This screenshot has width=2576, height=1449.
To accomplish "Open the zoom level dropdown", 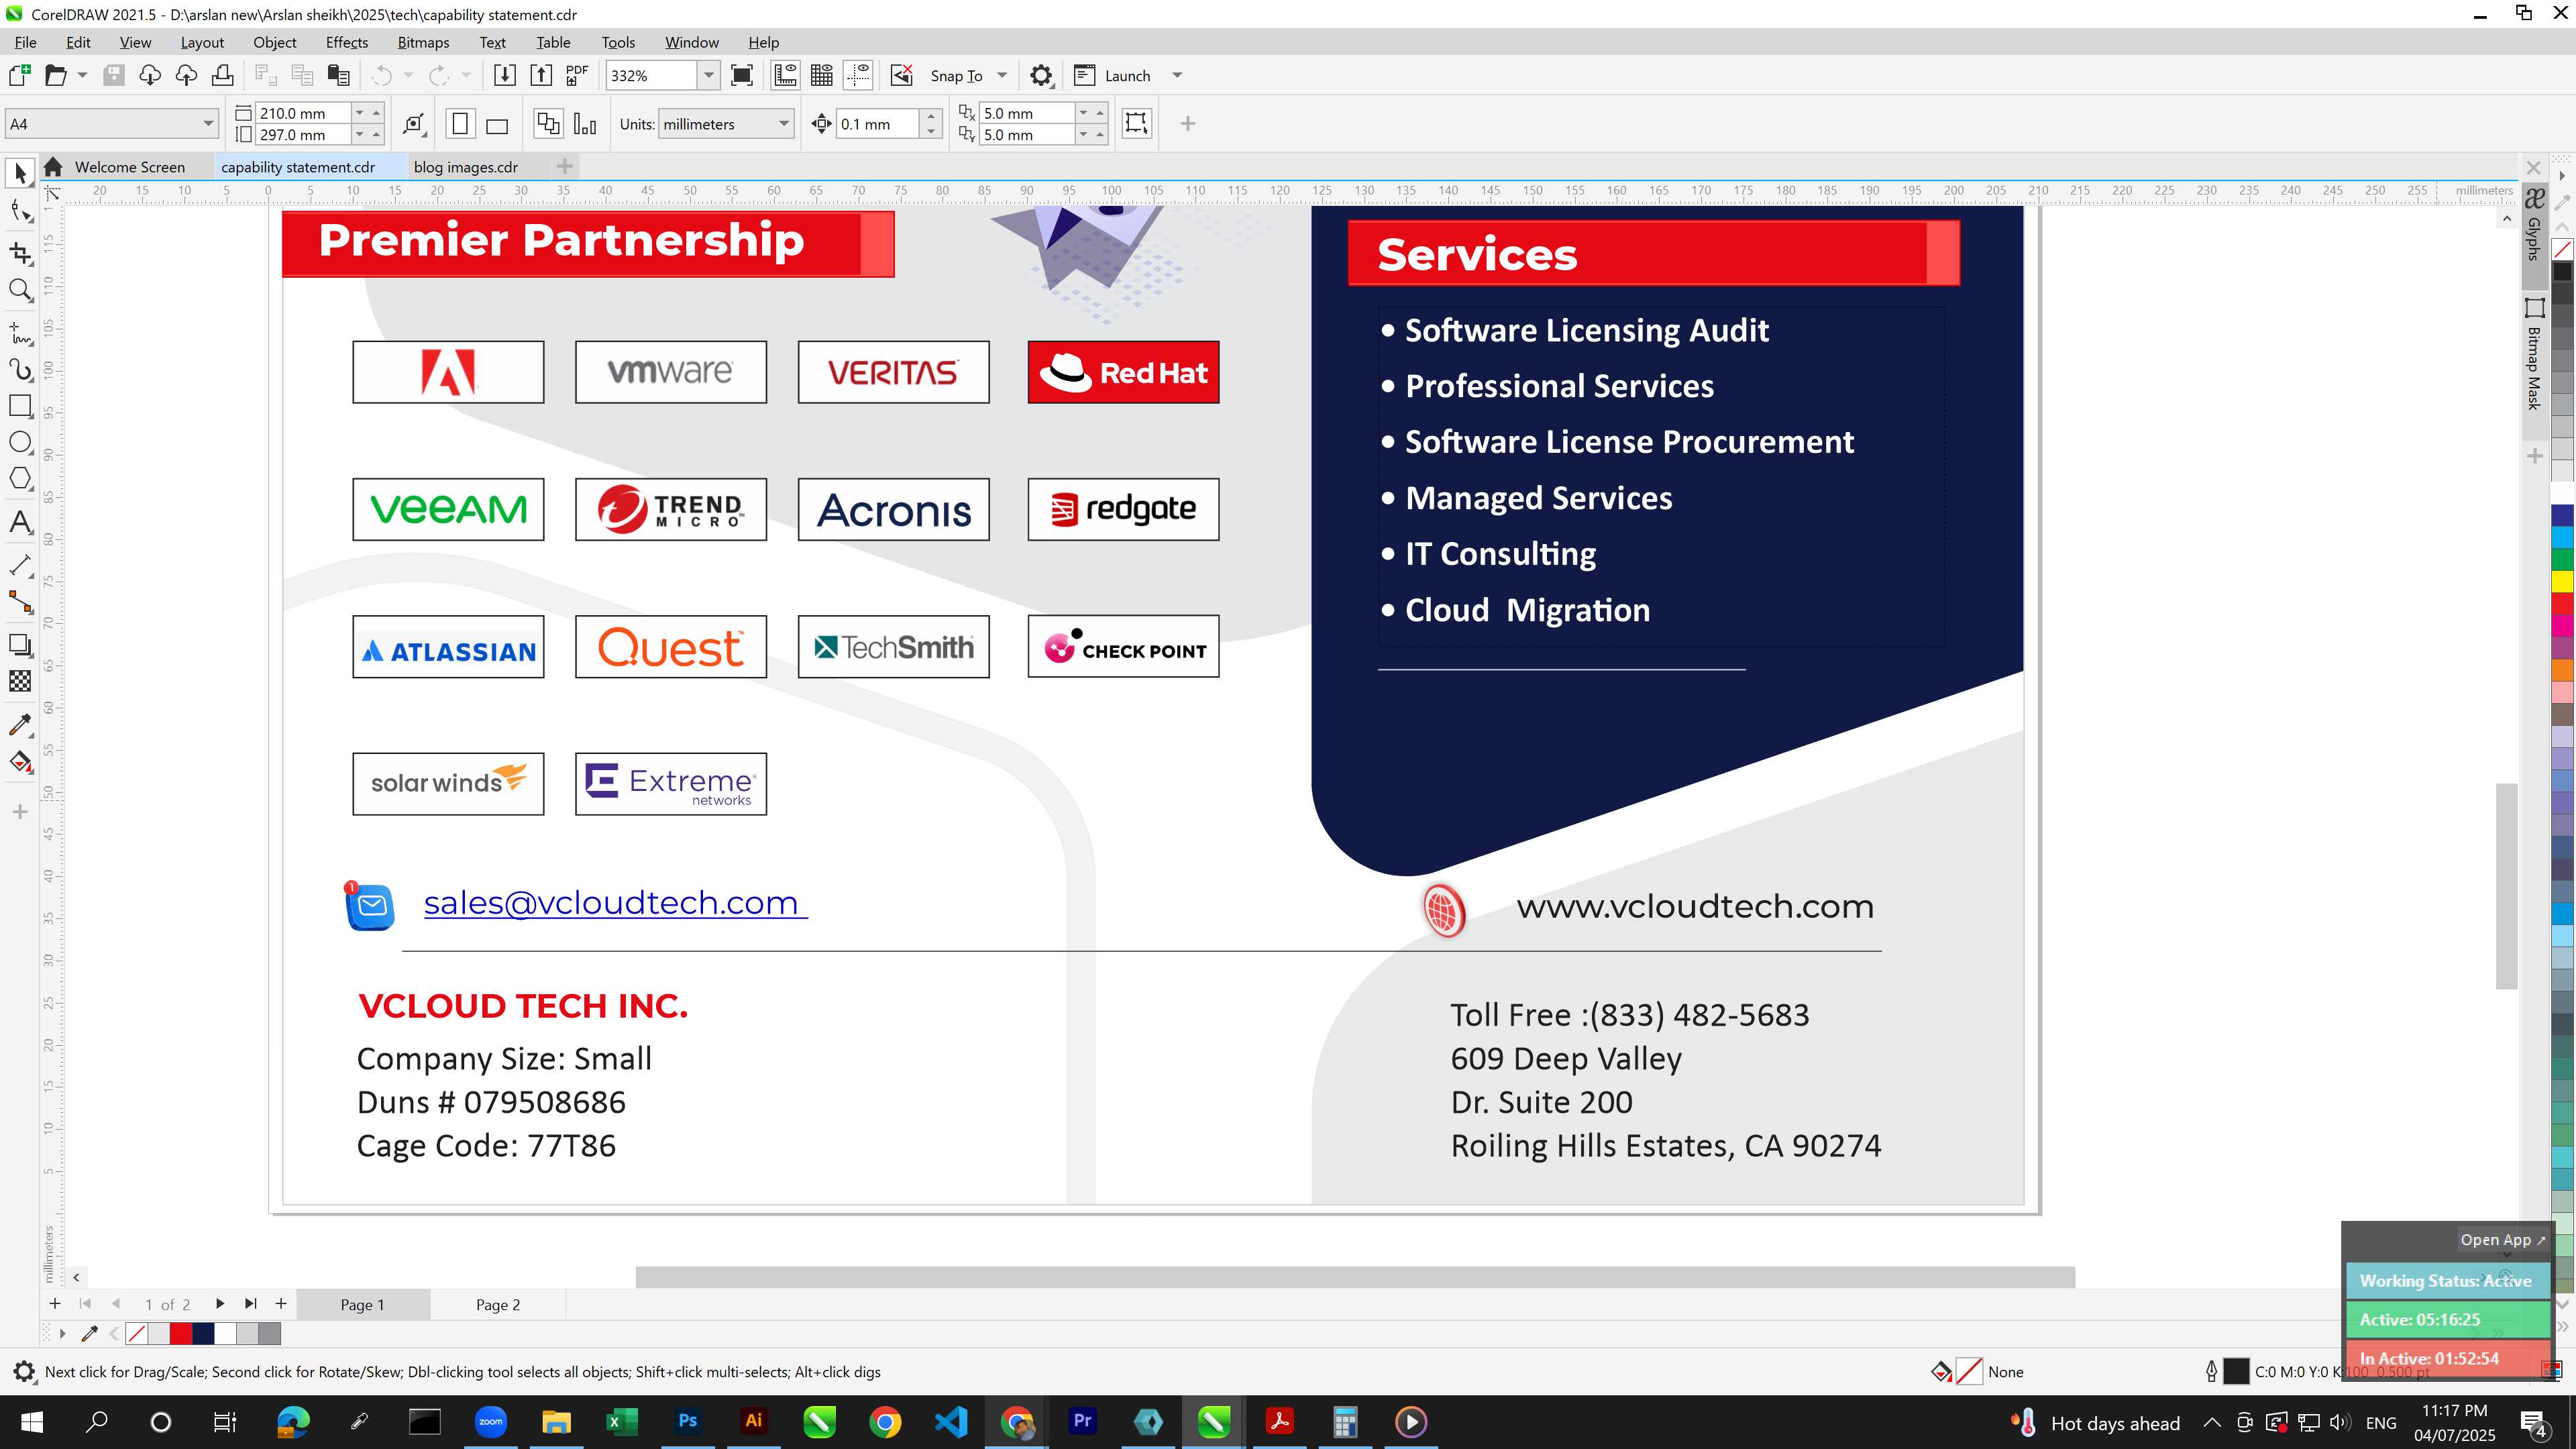I will 708,76.
